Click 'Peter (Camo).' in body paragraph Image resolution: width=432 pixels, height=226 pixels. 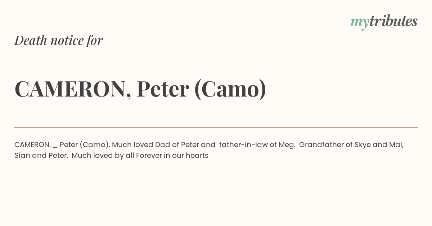click(x=85, y=145)
